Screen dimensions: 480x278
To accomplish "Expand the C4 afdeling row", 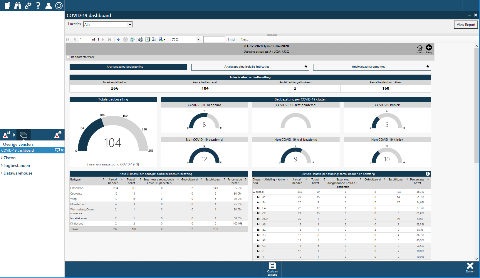I will (258, 208).
